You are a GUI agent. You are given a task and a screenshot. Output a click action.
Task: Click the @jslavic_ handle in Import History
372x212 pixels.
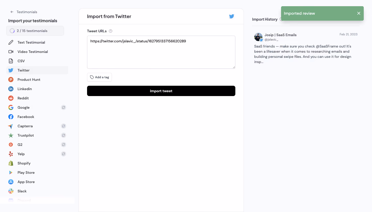(x=272, y=40)
